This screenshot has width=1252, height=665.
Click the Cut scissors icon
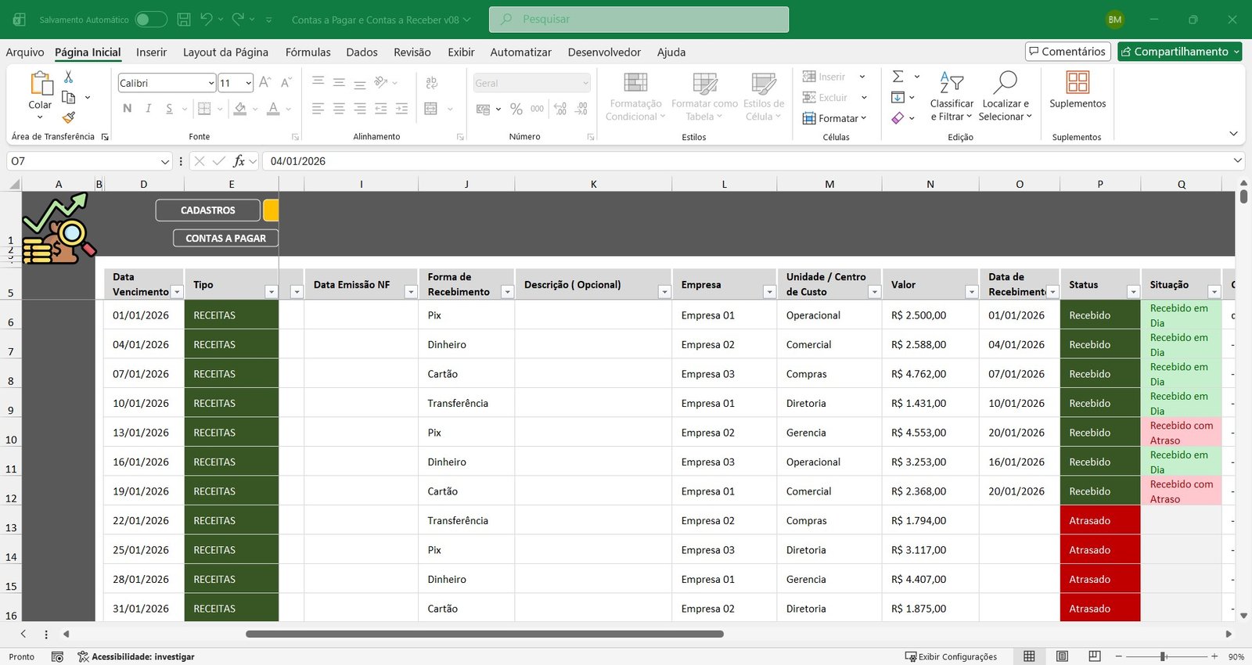68,77
